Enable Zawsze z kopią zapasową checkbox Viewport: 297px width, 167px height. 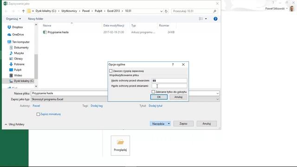[110, 71]
